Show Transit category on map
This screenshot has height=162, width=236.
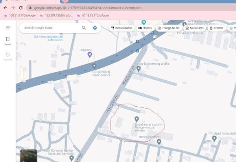click(x=217, y=28)
